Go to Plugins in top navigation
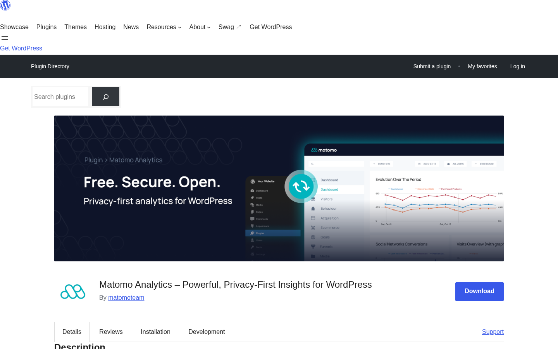Screen dimensions: 558x349 (x=46, y=27)
